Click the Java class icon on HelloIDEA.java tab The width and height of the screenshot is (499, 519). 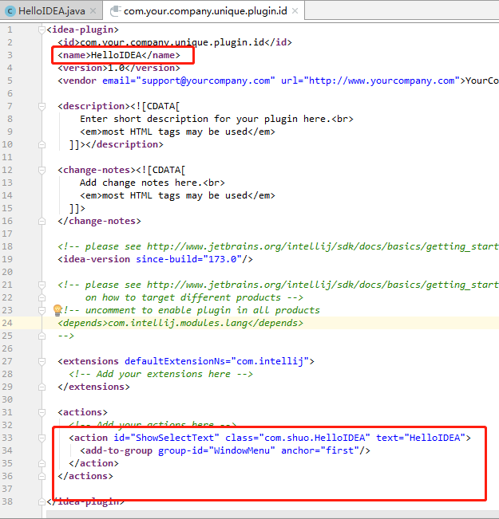point(10,11)
